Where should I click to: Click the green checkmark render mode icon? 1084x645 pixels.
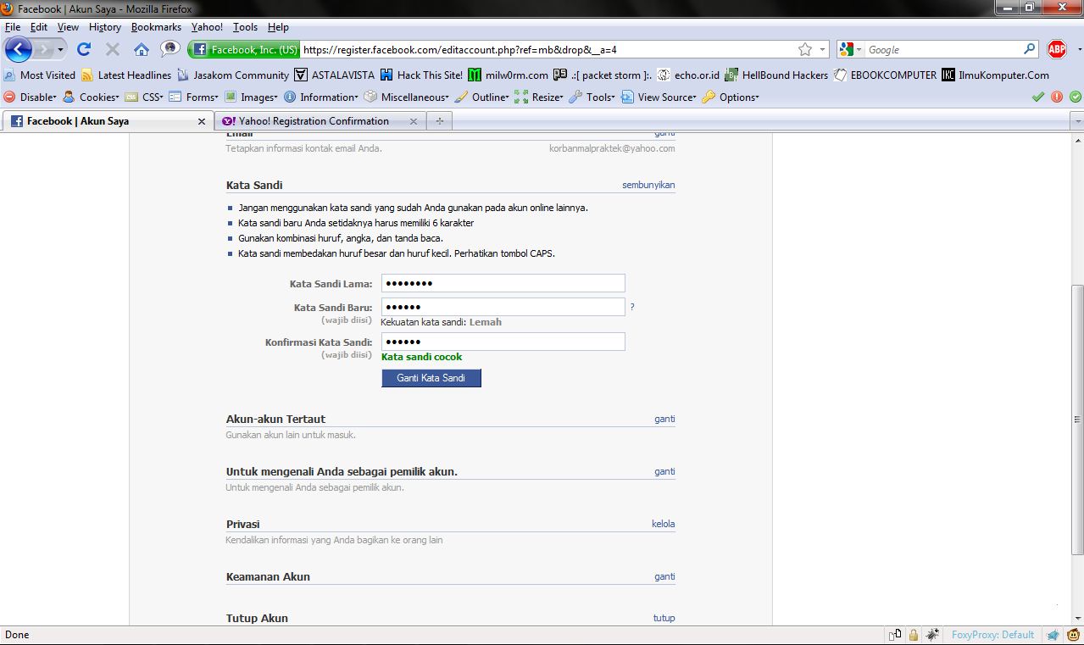(x=1038, y=97)
